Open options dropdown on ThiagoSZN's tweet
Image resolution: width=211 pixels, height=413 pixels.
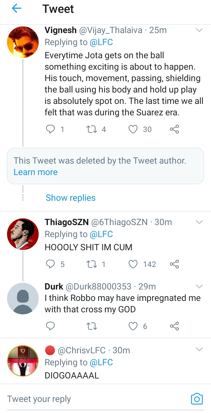click(199, 222)
